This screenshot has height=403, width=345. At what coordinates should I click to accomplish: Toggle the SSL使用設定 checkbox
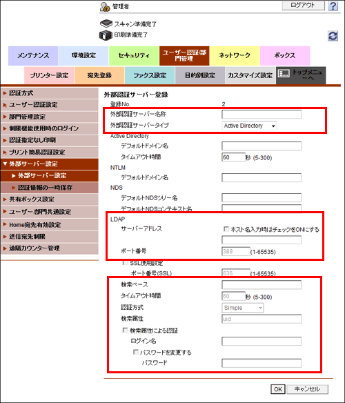point(125,263)
